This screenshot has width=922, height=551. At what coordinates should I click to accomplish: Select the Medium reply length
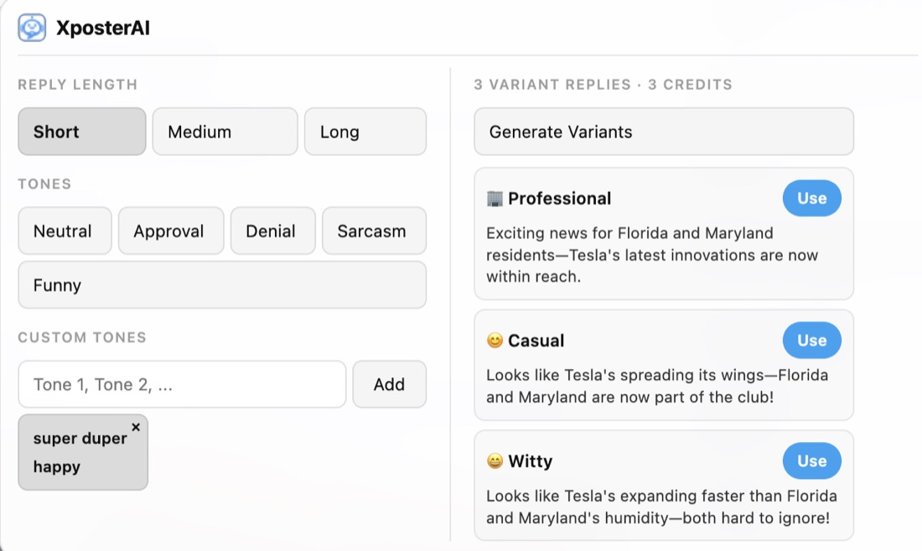pos(225,132)
